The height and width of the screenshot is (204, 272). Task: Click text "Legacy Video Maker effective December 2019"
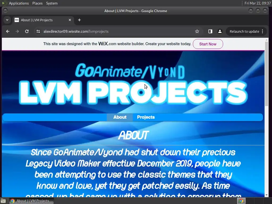(x=109, y=164)
